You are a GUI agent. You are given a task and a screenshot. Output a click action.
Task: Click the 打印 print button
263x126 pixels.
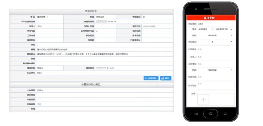[x=166, y=78]
